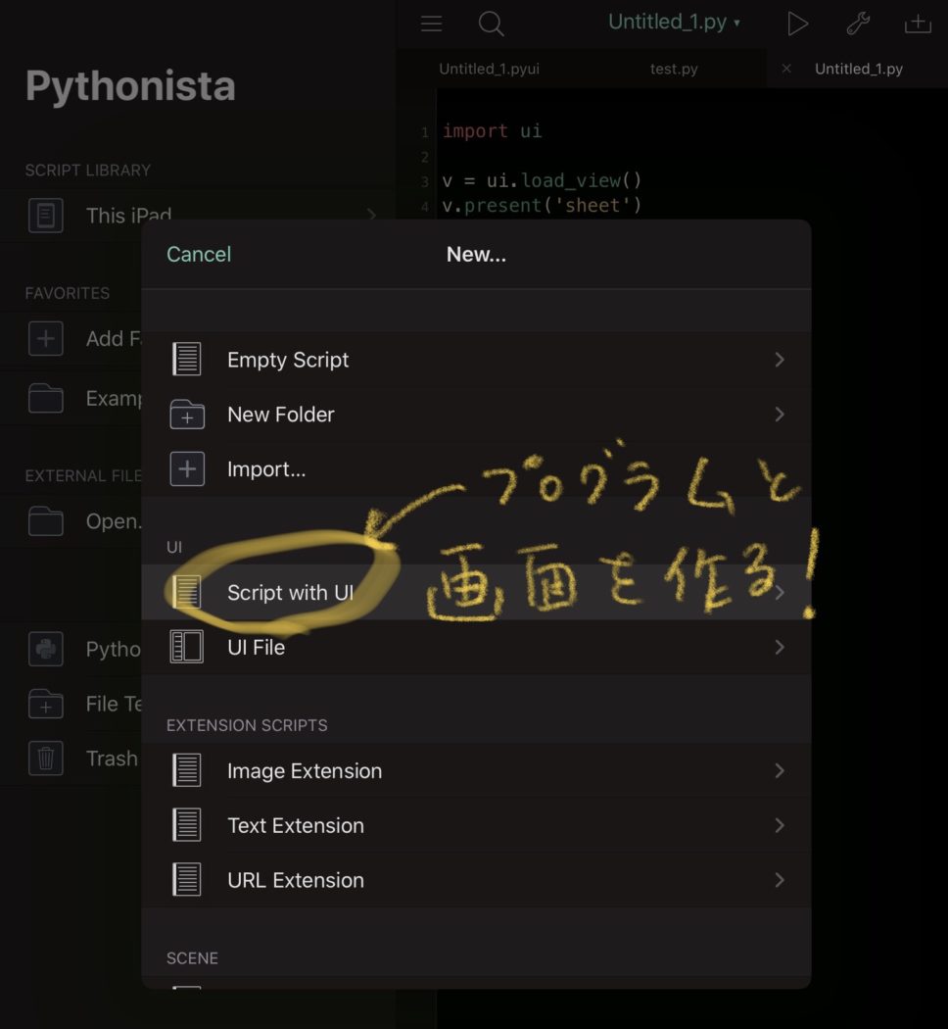The height and width of the screenshot is (1029, 948).
Task: Tap the folder-plus File Transfer icon
Action: (x=45, y=703)
